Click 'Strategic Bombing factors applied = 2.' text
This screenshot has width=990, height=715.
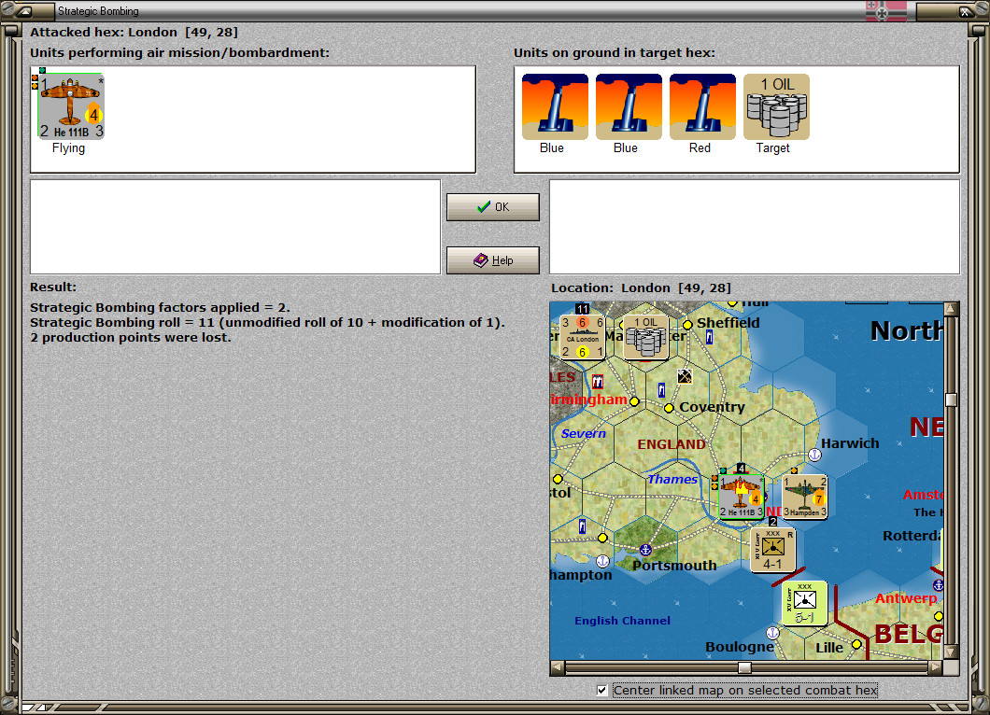tap(161, 307)
